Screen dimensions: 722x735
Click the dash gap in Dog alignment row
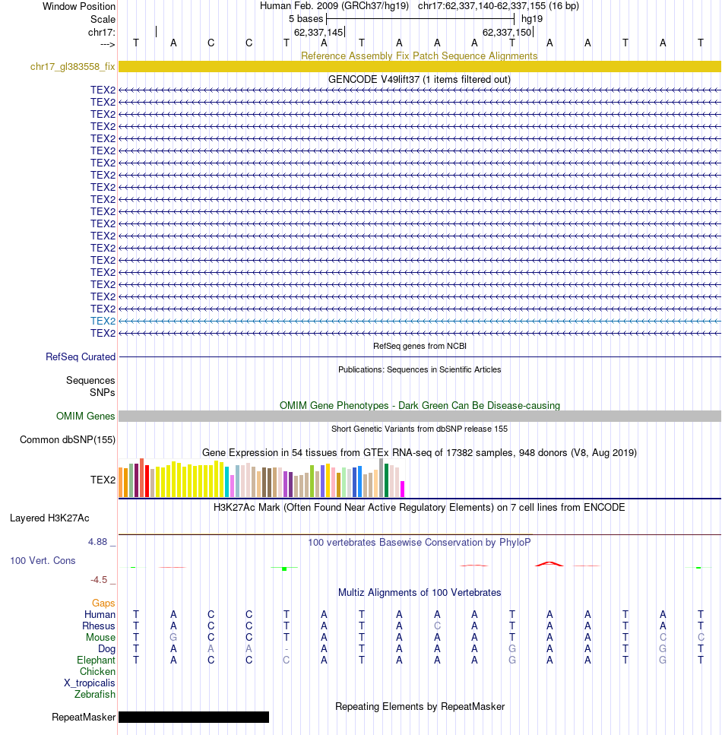287,649
